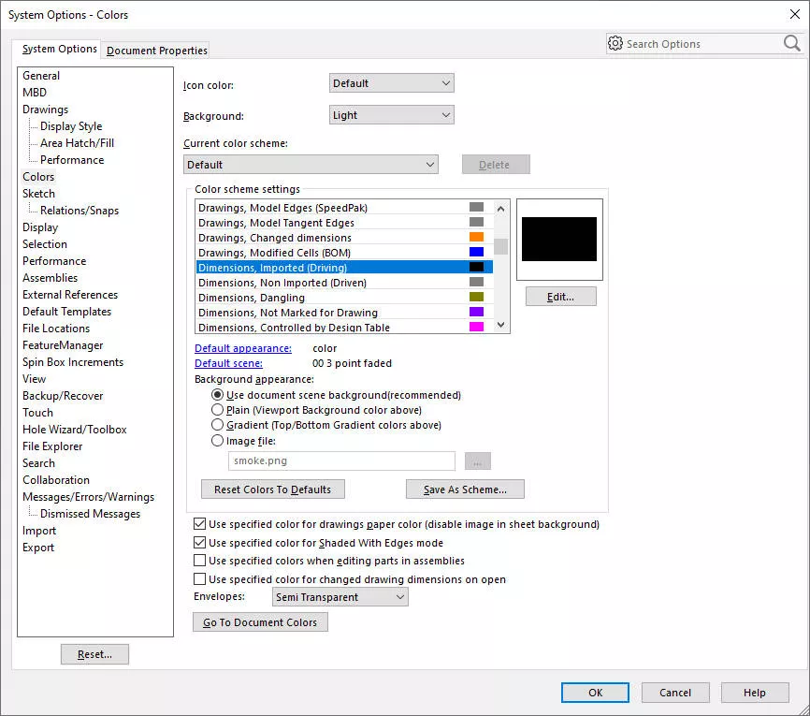Viewport: 810px width, 716px height.
Task: Click the magnifier icon in Search Options
Action: pos(791,43)
